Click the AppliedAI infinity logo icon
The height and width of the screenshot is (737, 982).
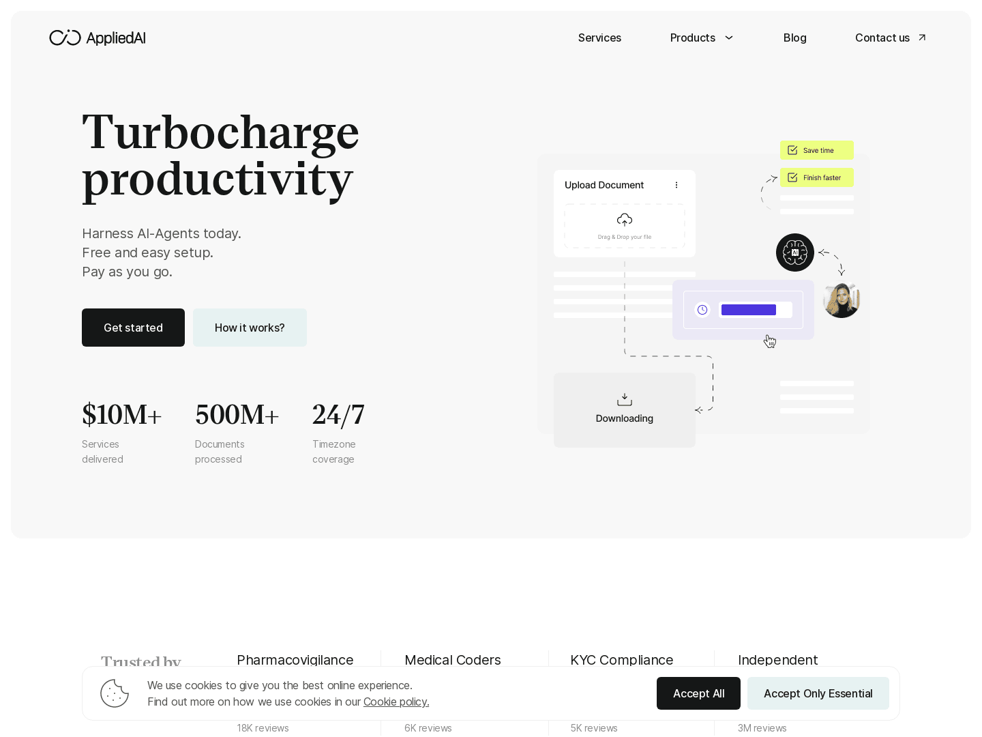[65, 38]
